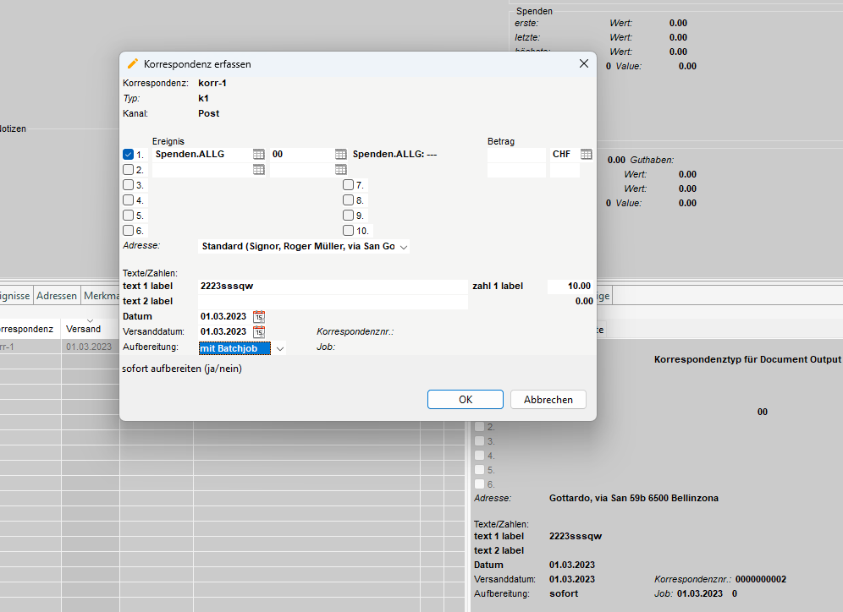Click the pencil icon in the dialog title
The width and height of the screenshot is (843, 612).
(x=132, y=64)
